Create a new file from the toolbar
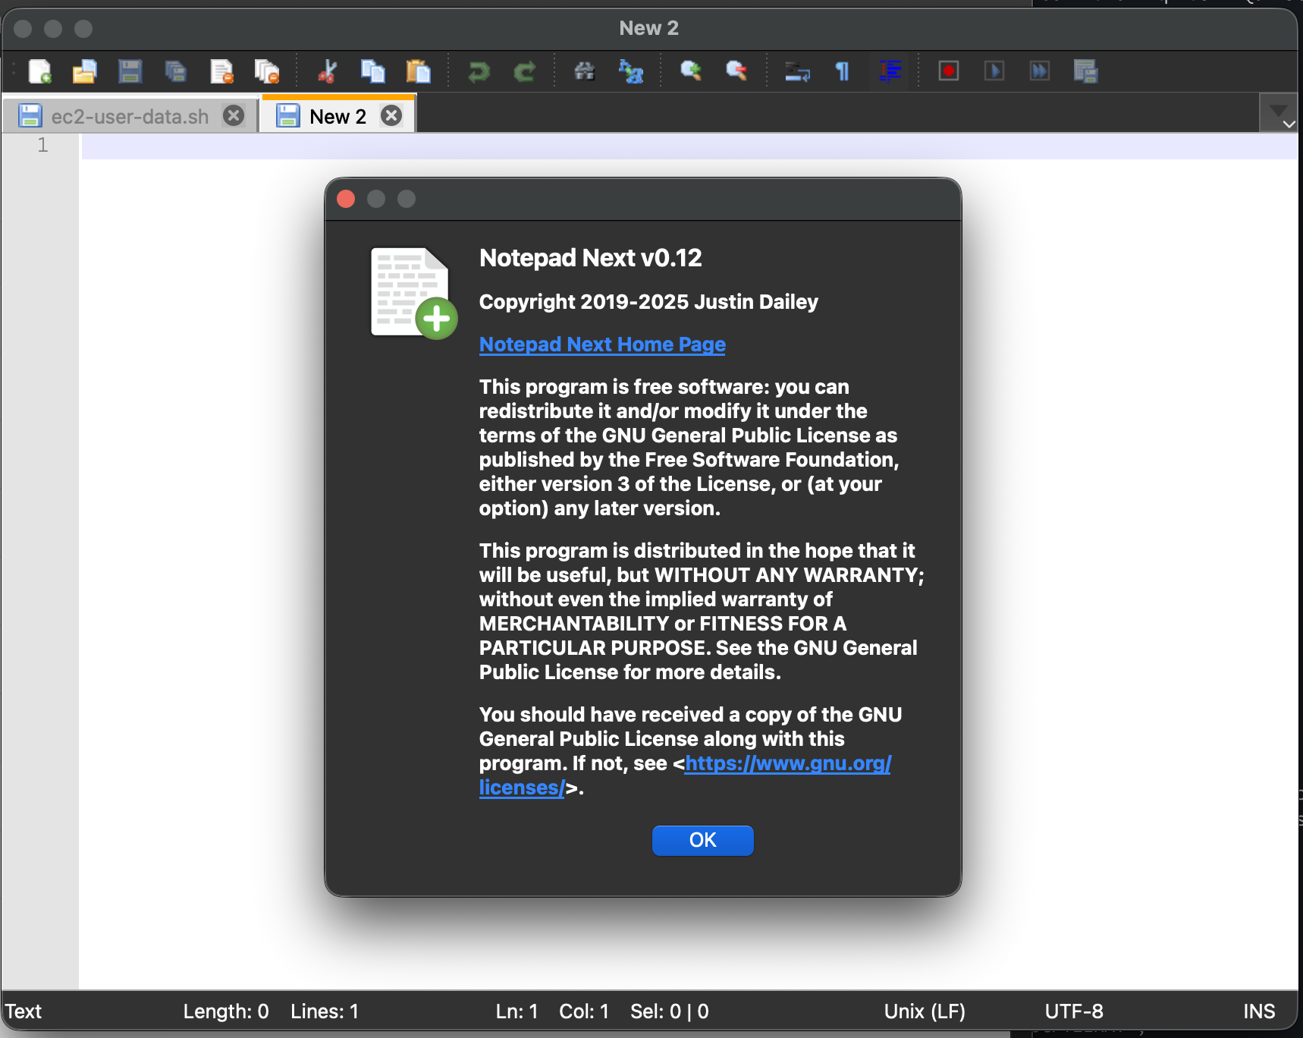This screenshot has width=1303, height=1038. (39, 71)
